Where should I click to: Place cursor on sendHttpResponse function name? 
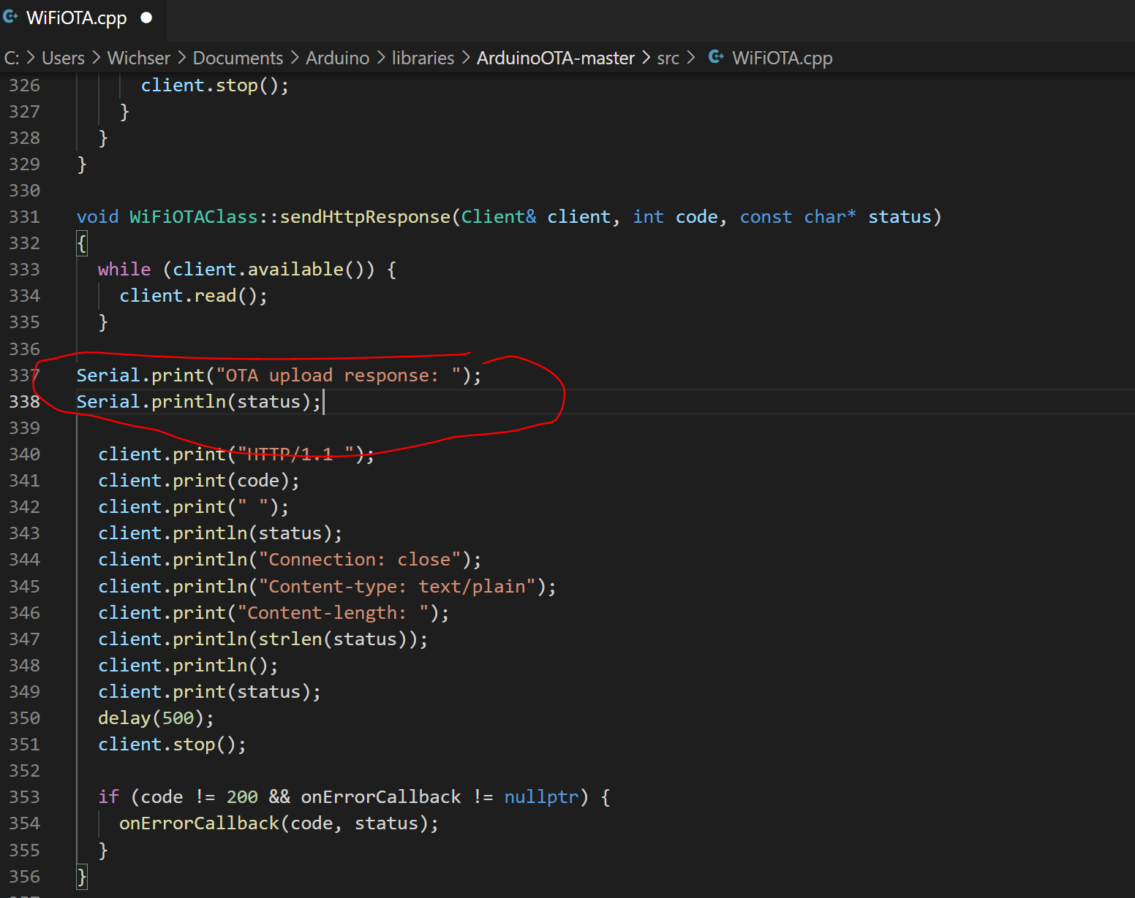point(365,217)
